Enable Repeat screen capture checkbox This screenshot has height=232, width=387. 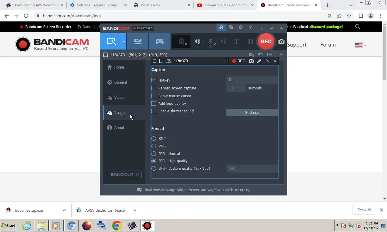click(x=154, y=88)
